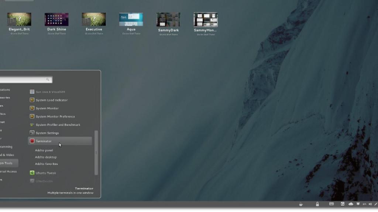Select Add to panel for Terminator

tap(44, 150)
